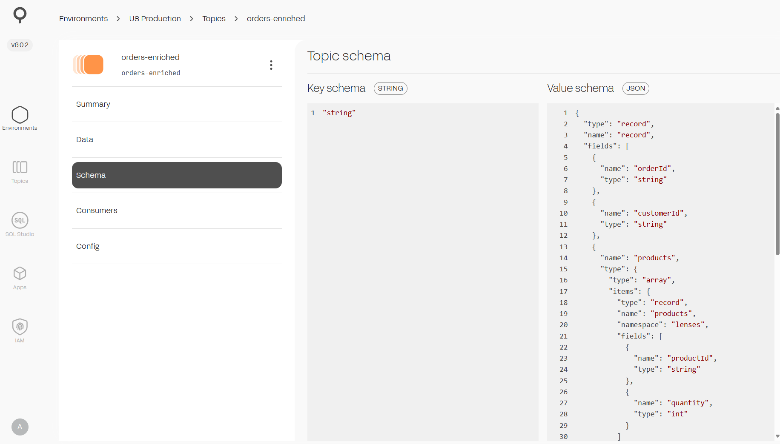This screenshot has height=444, width=780.
Task: Open the user avatar A
Action: pos(20,427)
